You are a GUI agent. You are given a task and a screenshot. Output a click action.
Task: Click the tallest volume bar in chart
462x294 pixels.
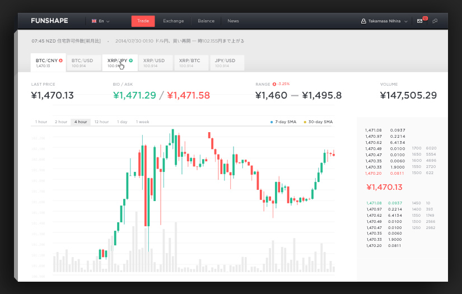[136, 241]
